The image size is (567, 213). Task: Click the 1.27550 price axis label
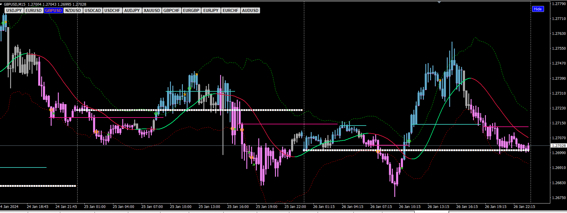pyautogui.click(x=559, y=48)
